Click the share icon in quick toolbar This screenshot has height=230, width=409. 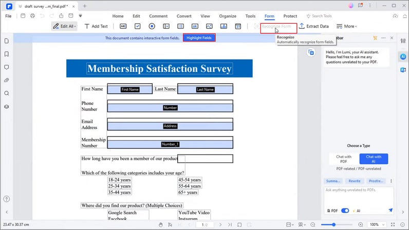point(61,16)
